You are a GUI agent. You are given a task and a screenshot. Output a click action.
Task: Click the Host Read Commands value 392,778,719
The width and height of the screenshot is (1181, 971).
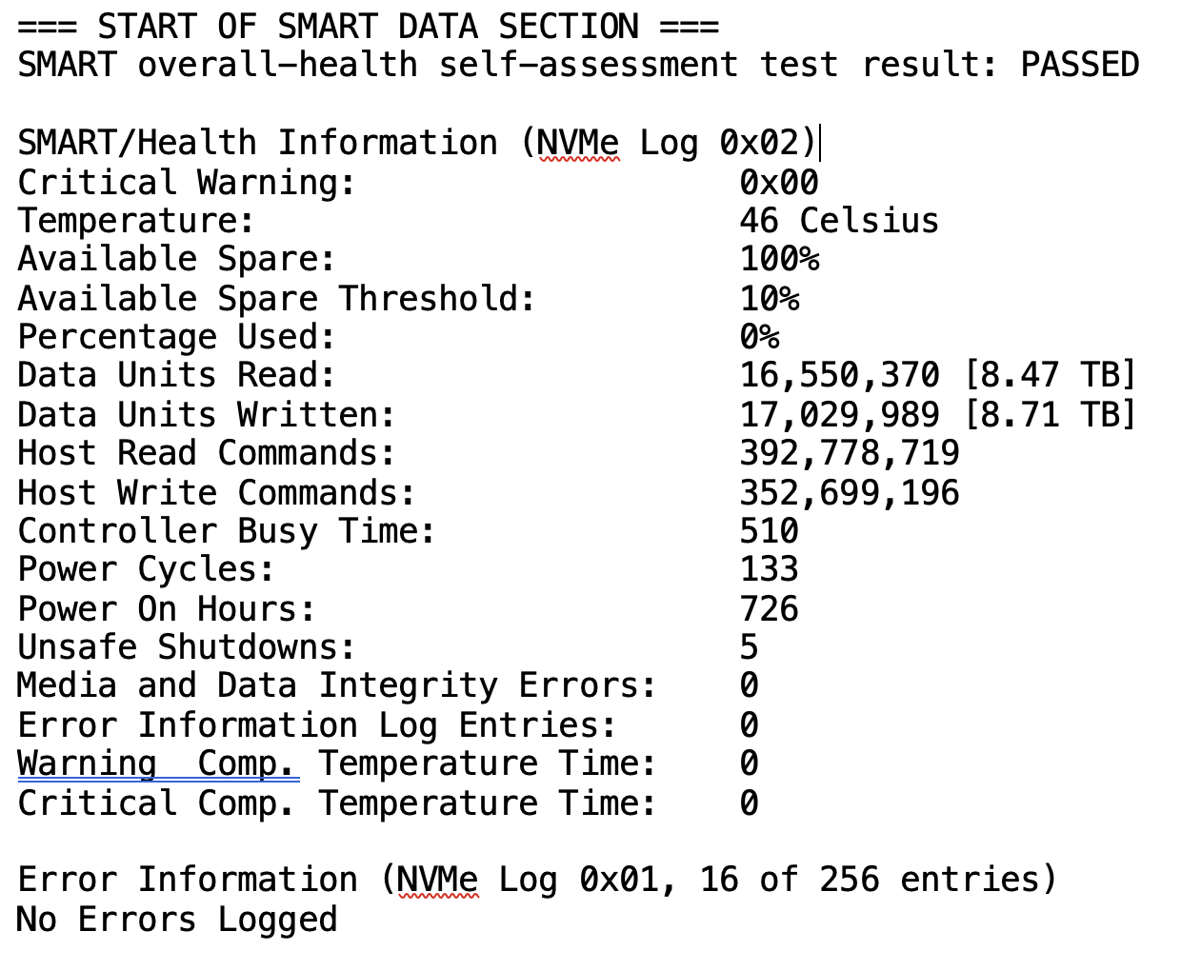coord(850,453)
